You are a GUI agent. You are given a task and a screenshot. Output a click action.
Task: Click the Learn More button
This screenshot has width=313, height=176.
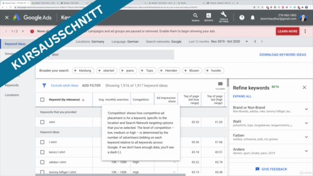coord(288,31)
